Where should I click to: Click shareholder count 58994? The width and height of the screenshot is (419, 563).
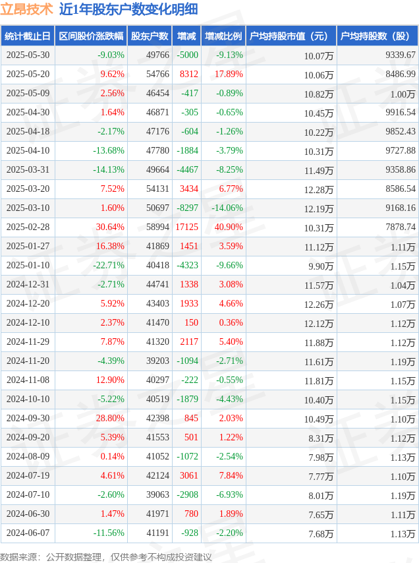click(157, 227)
